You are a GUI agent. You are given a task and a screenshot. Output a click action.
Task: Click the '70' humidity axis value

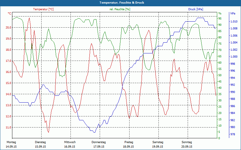(x=220, y=50)
